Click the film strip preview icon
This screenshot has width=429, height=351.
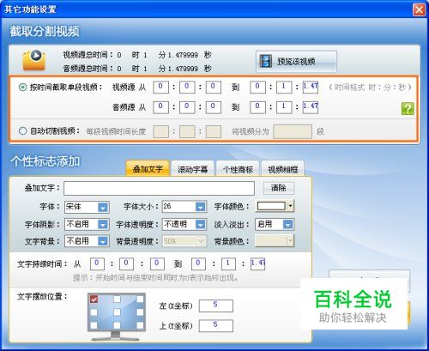266,61
